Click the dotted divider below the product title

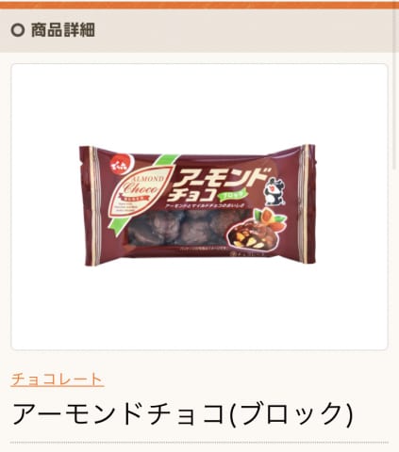click(199, 443)
